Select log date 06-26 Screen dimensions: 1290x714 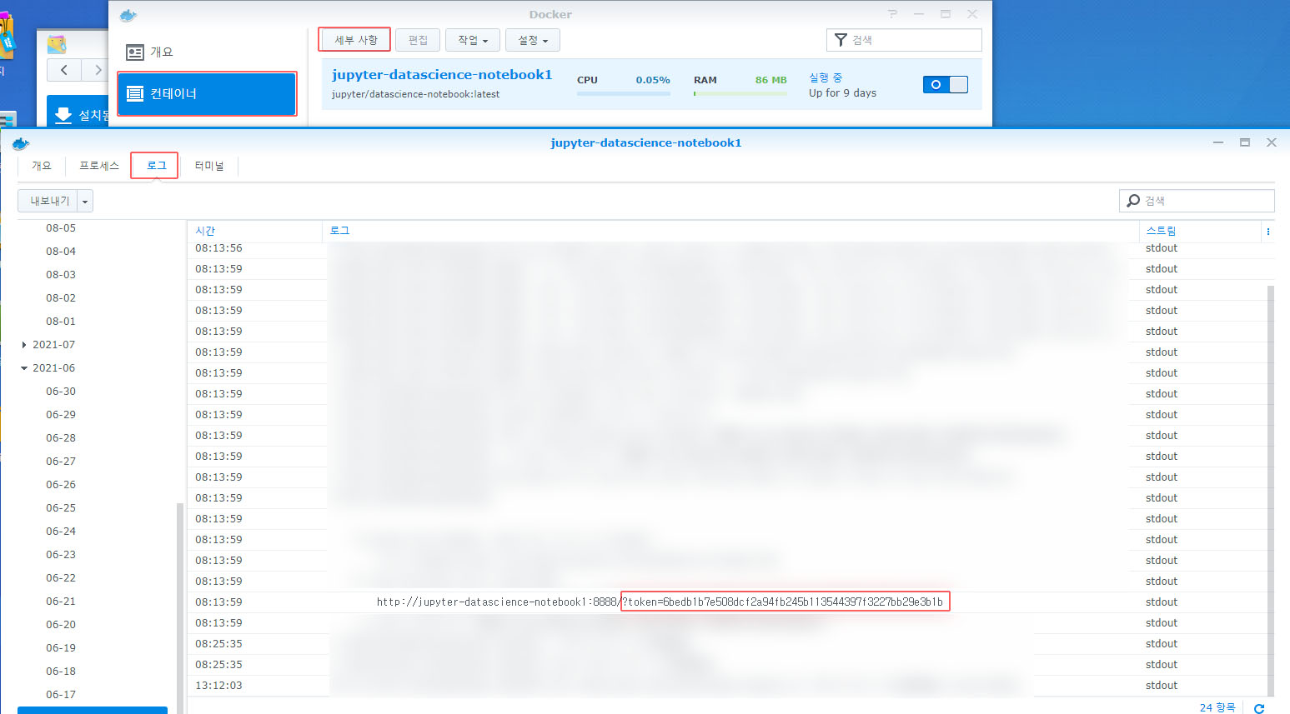pos(61,485)
